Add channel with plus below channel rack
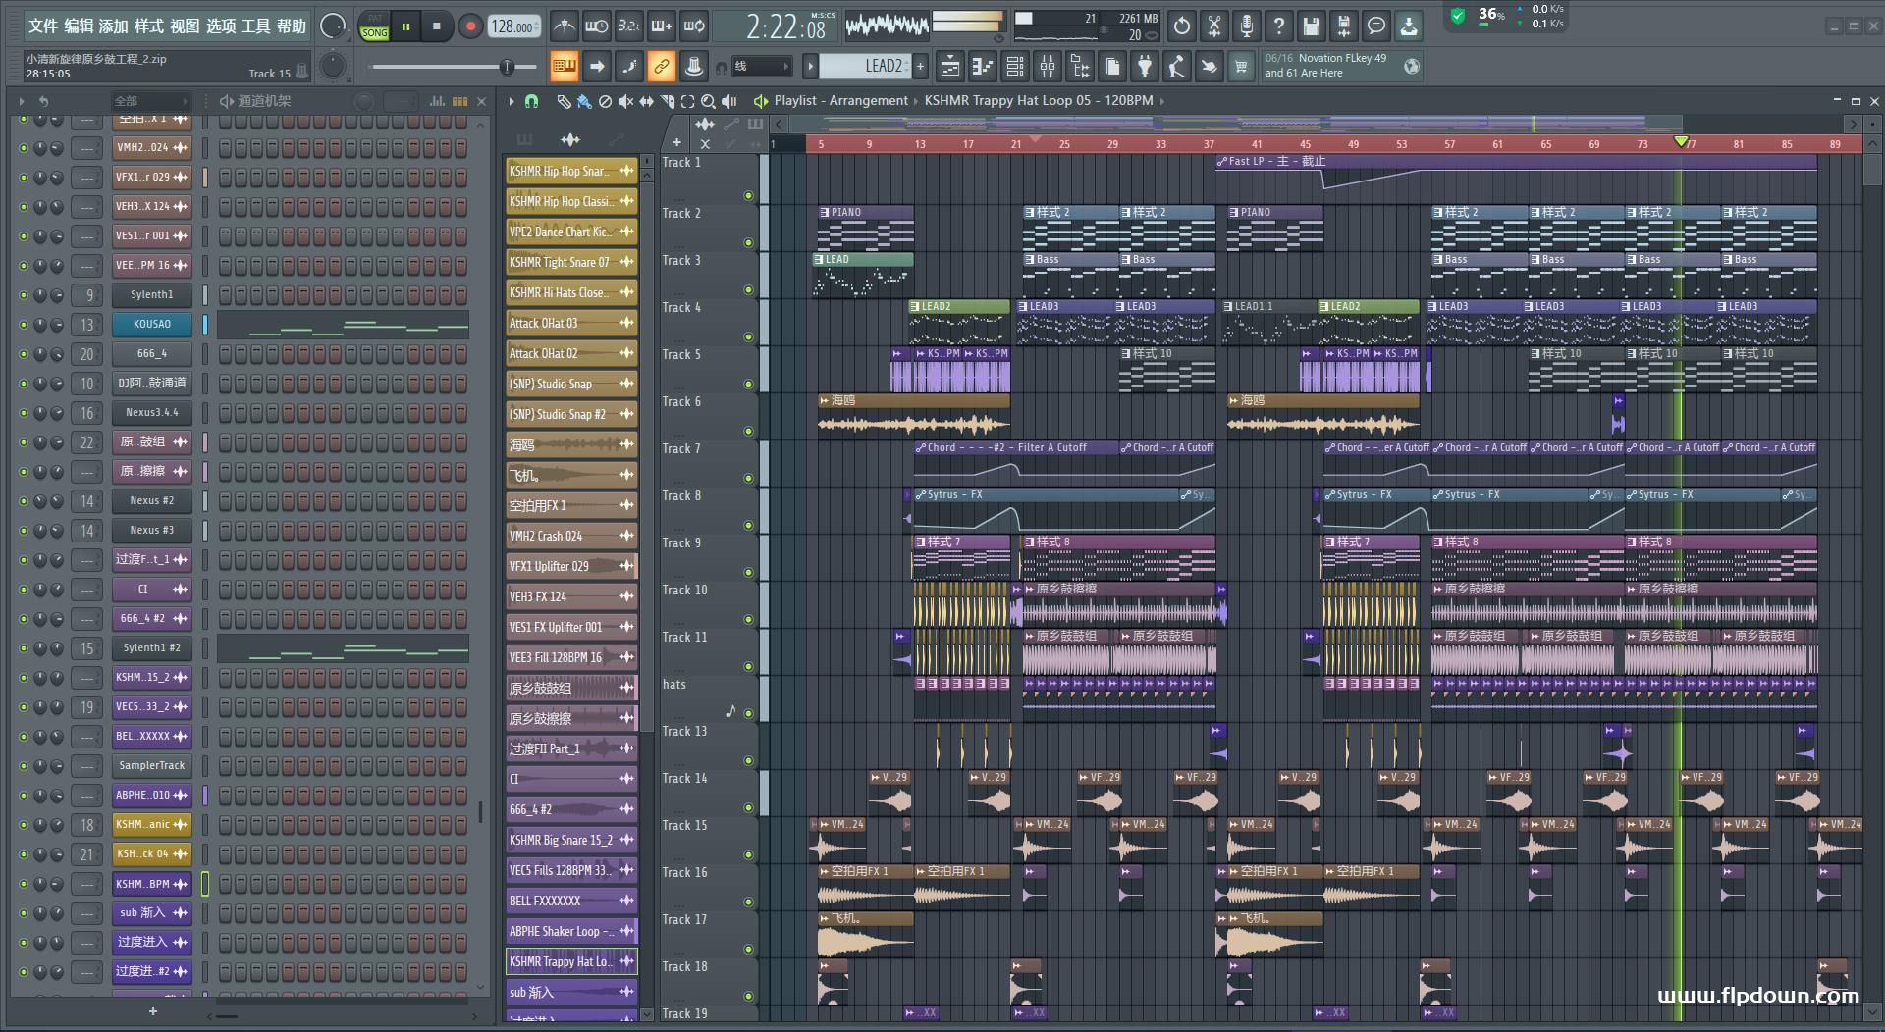The width and height of the screenshot is (1885, 1032). point(152,1011)
